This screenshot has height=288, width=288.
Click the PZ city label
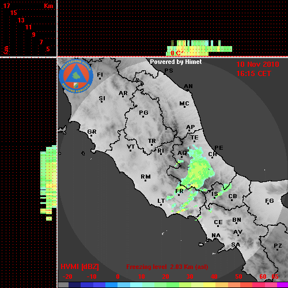point(278,245)
